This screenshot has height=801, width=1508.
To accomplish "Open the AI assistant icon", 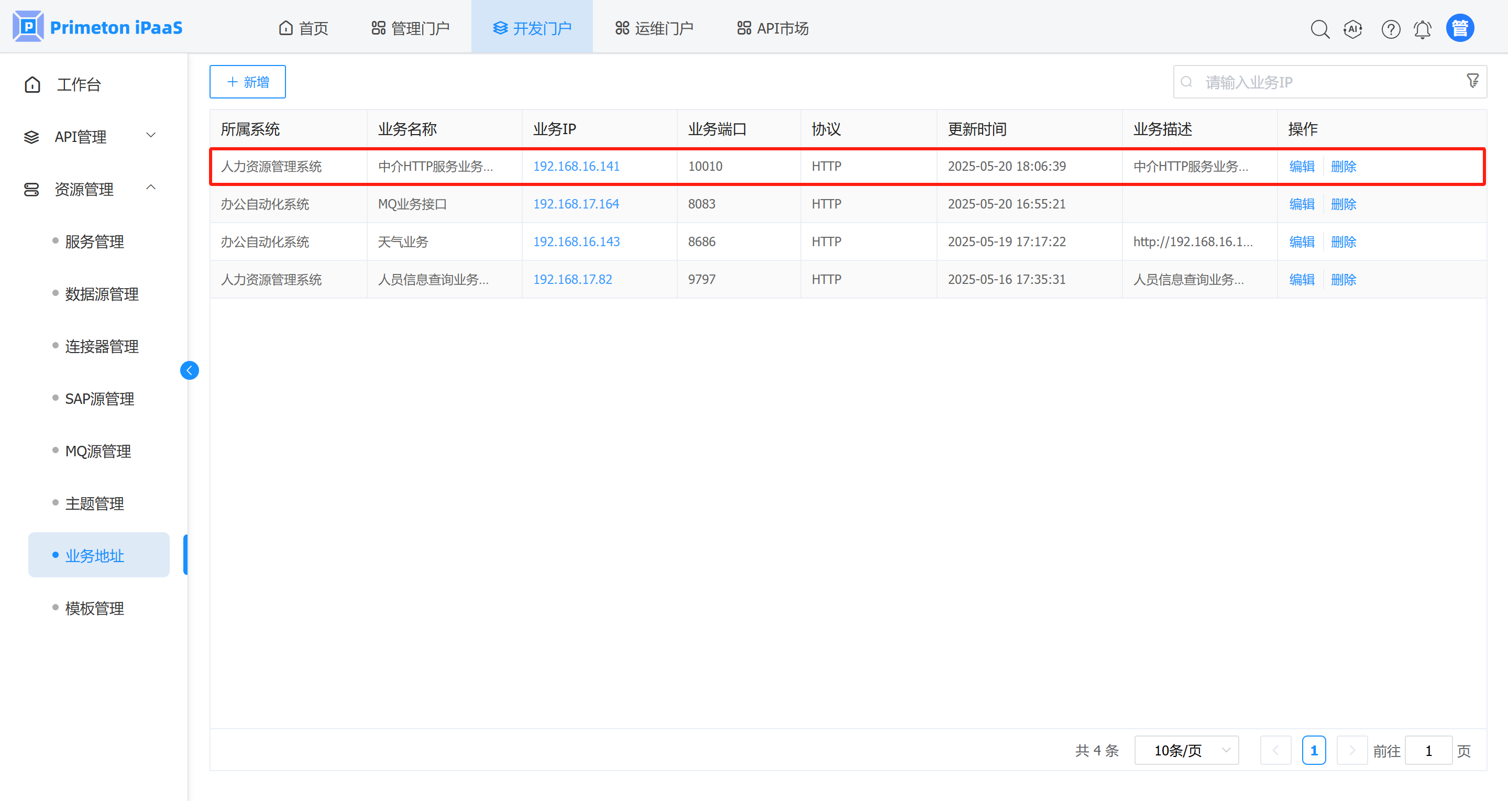I will coord(1353,29).
